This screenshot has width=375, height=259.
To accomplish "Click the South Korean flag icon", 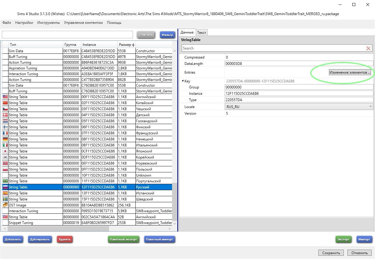I will tap(5, 157).
